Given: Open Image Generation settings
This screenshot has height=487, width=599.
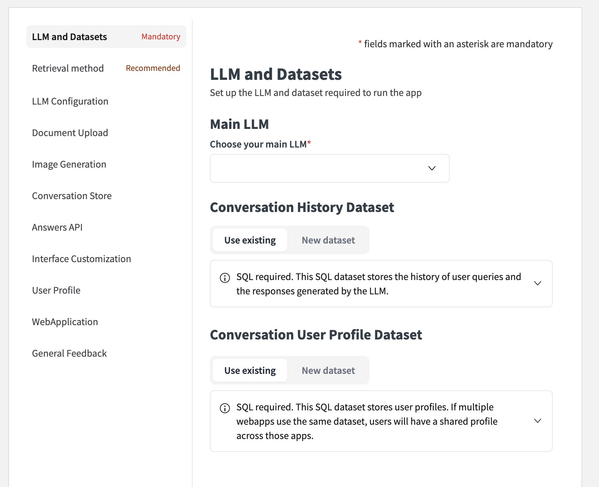Looking at the screenshot, I should pos(69,164).
